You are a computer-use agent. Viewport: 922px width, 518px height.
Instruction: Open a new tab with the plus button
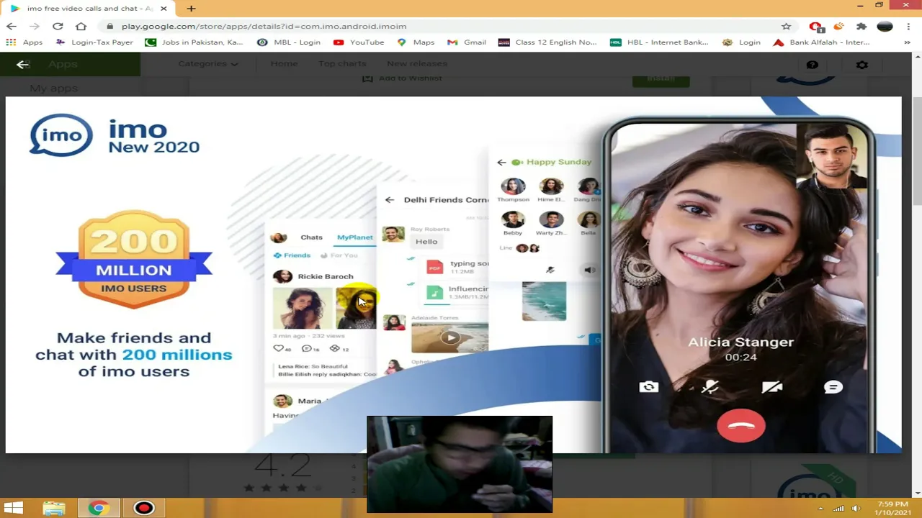191,9
